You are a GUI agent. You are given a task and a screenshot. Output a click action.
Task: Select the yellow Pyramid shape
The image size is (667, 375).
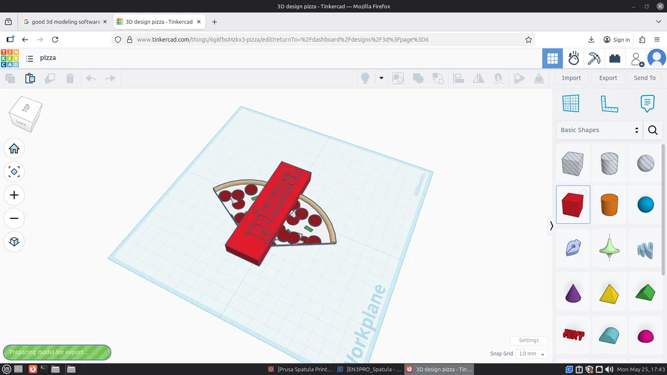[x=609, y=293]
